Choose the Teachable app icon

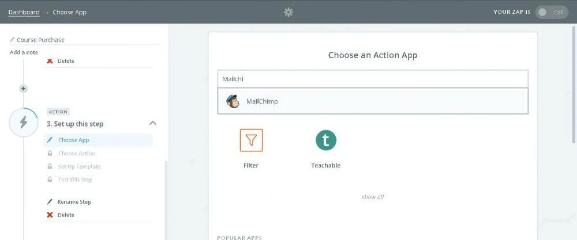coord(325,140)
